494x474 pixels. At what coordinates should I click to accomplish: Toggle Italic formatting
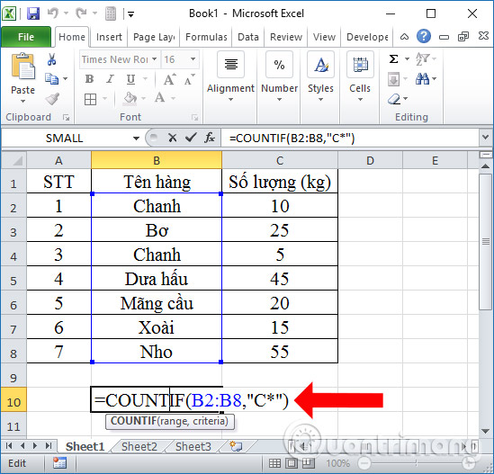110,79
